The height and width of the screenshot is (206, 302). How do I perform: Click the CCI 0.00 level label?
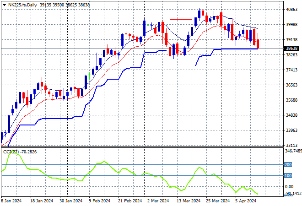[289, 186]
